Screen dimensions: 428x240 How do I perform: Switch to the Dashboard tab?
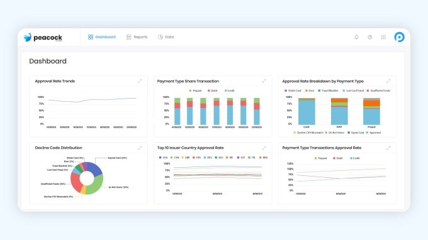pos(102,37)
